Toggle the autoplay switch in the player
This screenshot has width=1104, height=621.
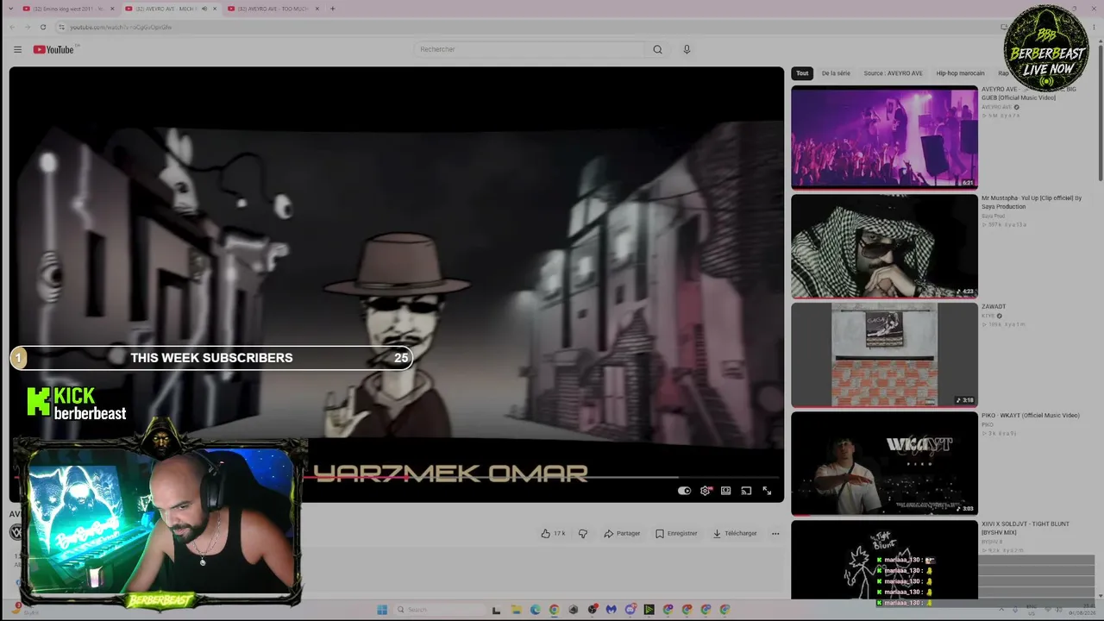pyautogui.click(x=685, y=491)
